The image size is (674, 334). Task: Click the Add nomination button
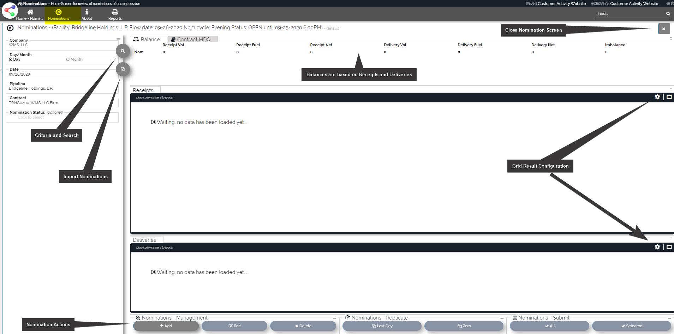[x=166, y=326]
